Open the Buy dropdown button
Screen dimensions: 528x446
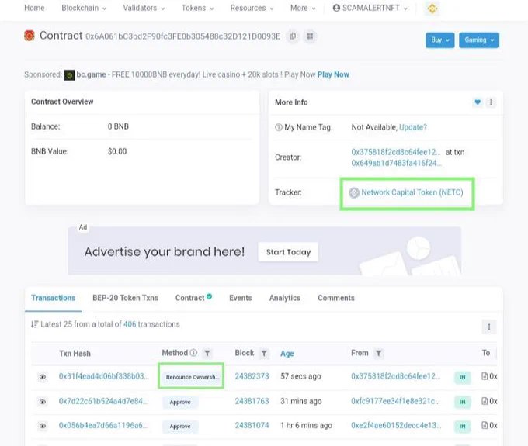point(439,40)
